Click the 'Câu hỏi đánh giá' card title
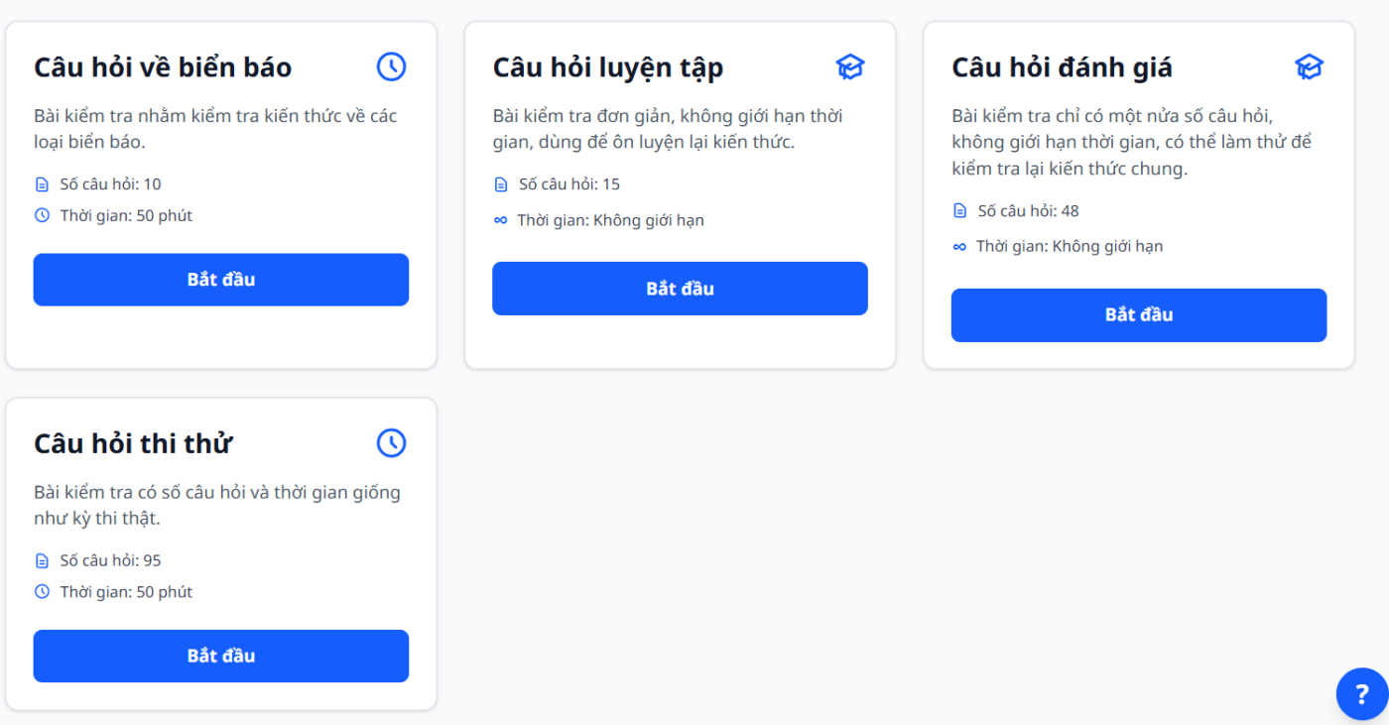Viewport: 1389px width, 725px height. tap(1062, 67)
